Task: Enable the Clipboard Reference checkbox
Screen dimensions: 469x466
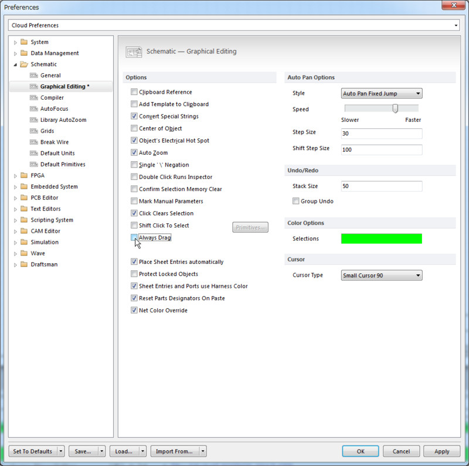Action: (134, 92)
